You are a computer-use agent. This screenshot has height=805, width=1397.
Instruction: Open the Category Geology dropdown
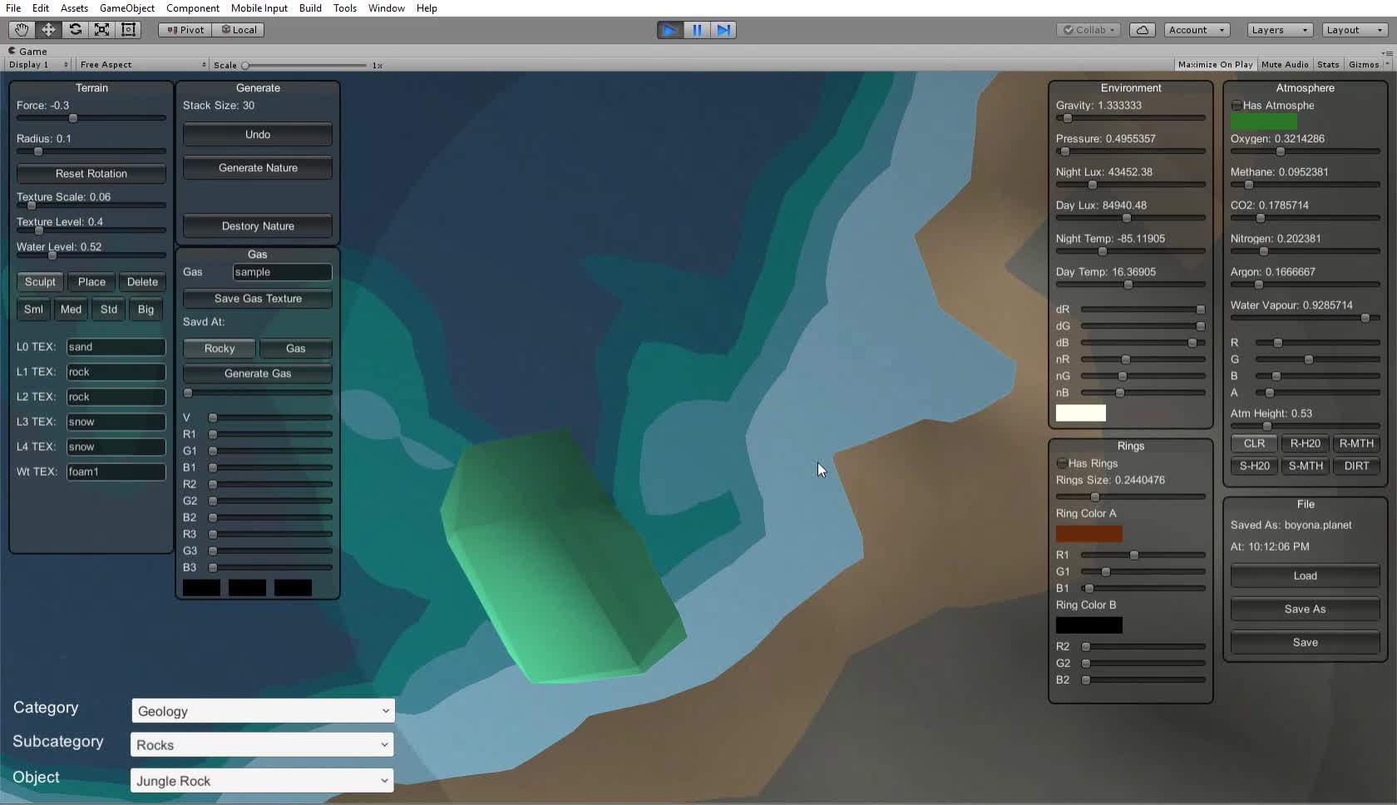point(262,711)
